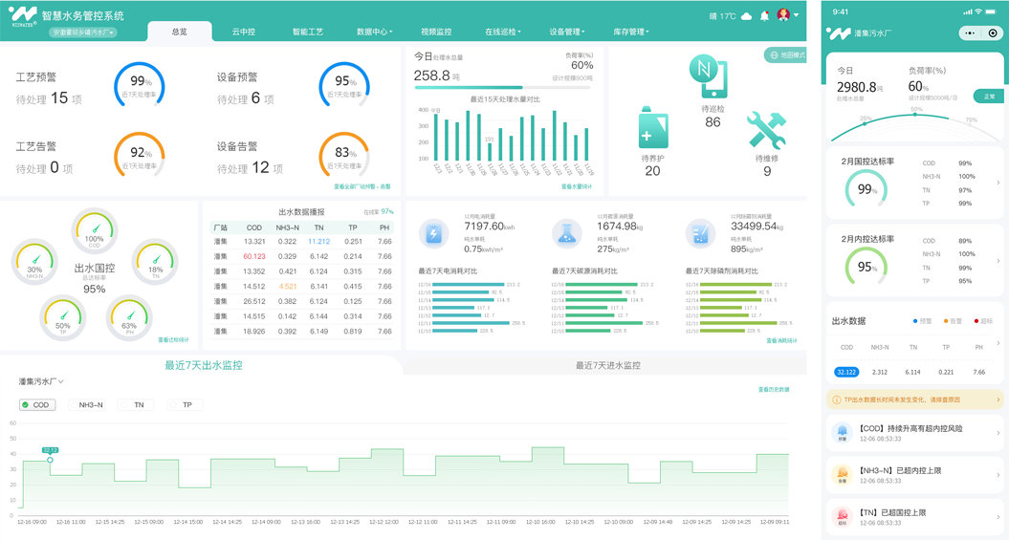Open the 【COD】持续升高有超内控风险 alert
1009x540 pixels.
(x=914, y=433)
